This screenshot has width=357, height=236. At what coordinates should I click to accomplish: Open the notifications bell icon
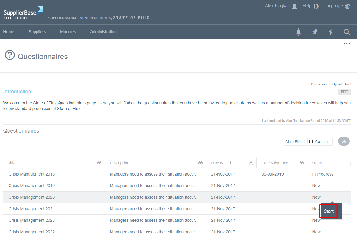coord(299,32)
